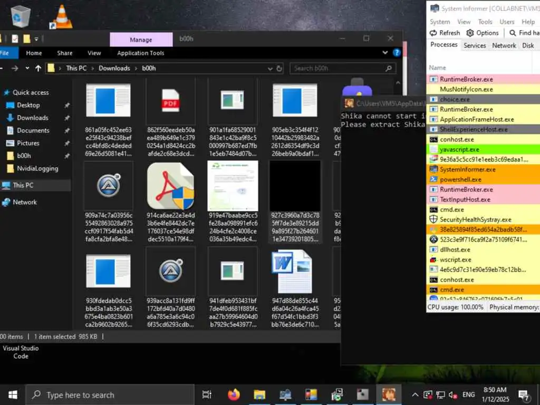540x405 pixels.
Task: Select This PC in navigation pane
Action: pyautogui.click(x=23, y=185)
